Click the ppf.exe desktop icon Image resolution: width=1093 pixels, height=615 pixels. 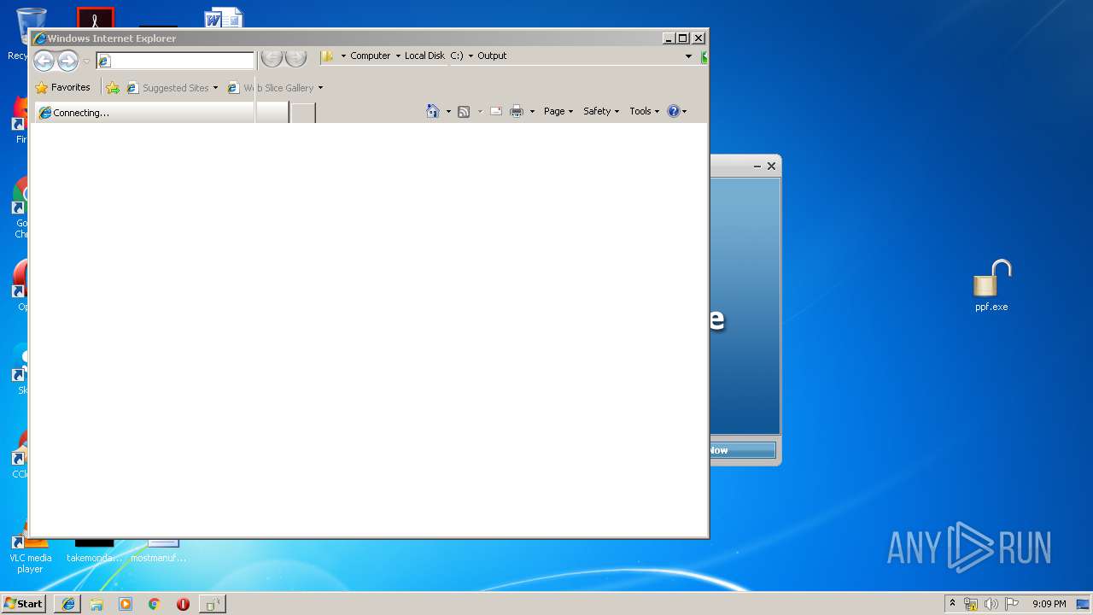click(991, 286)
